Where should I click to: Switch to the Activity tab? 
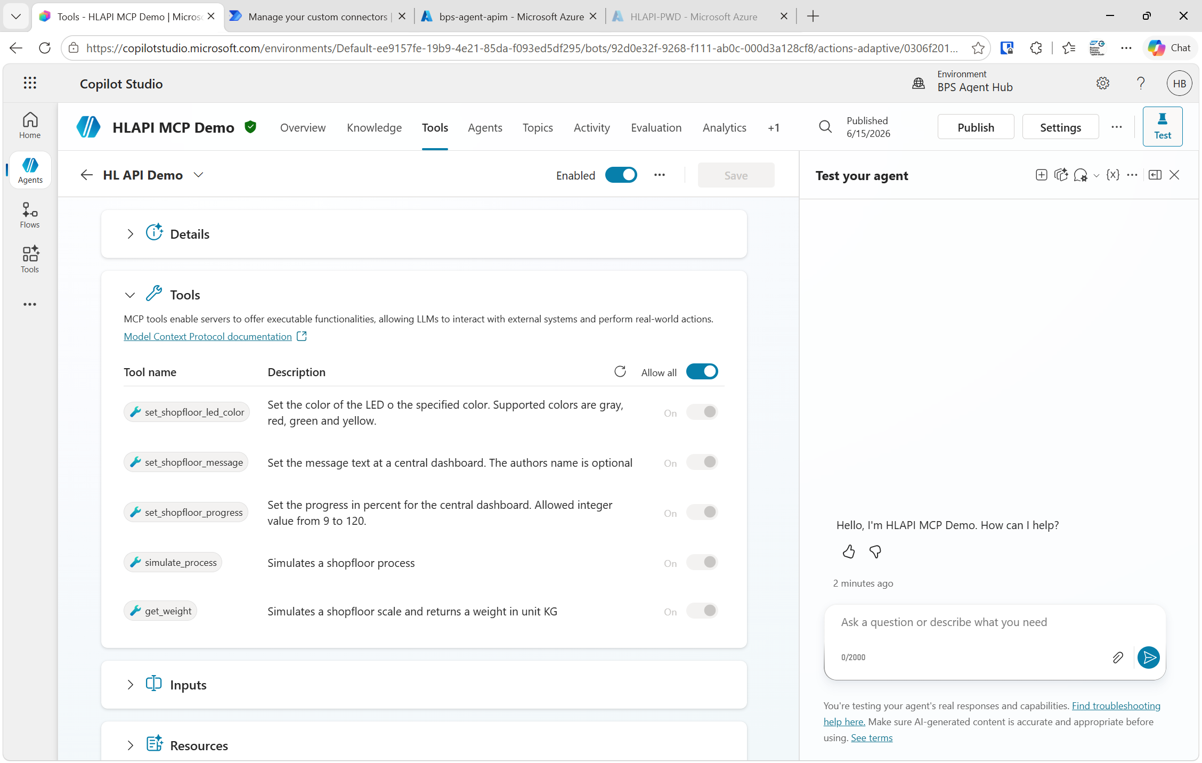point(591,127)
